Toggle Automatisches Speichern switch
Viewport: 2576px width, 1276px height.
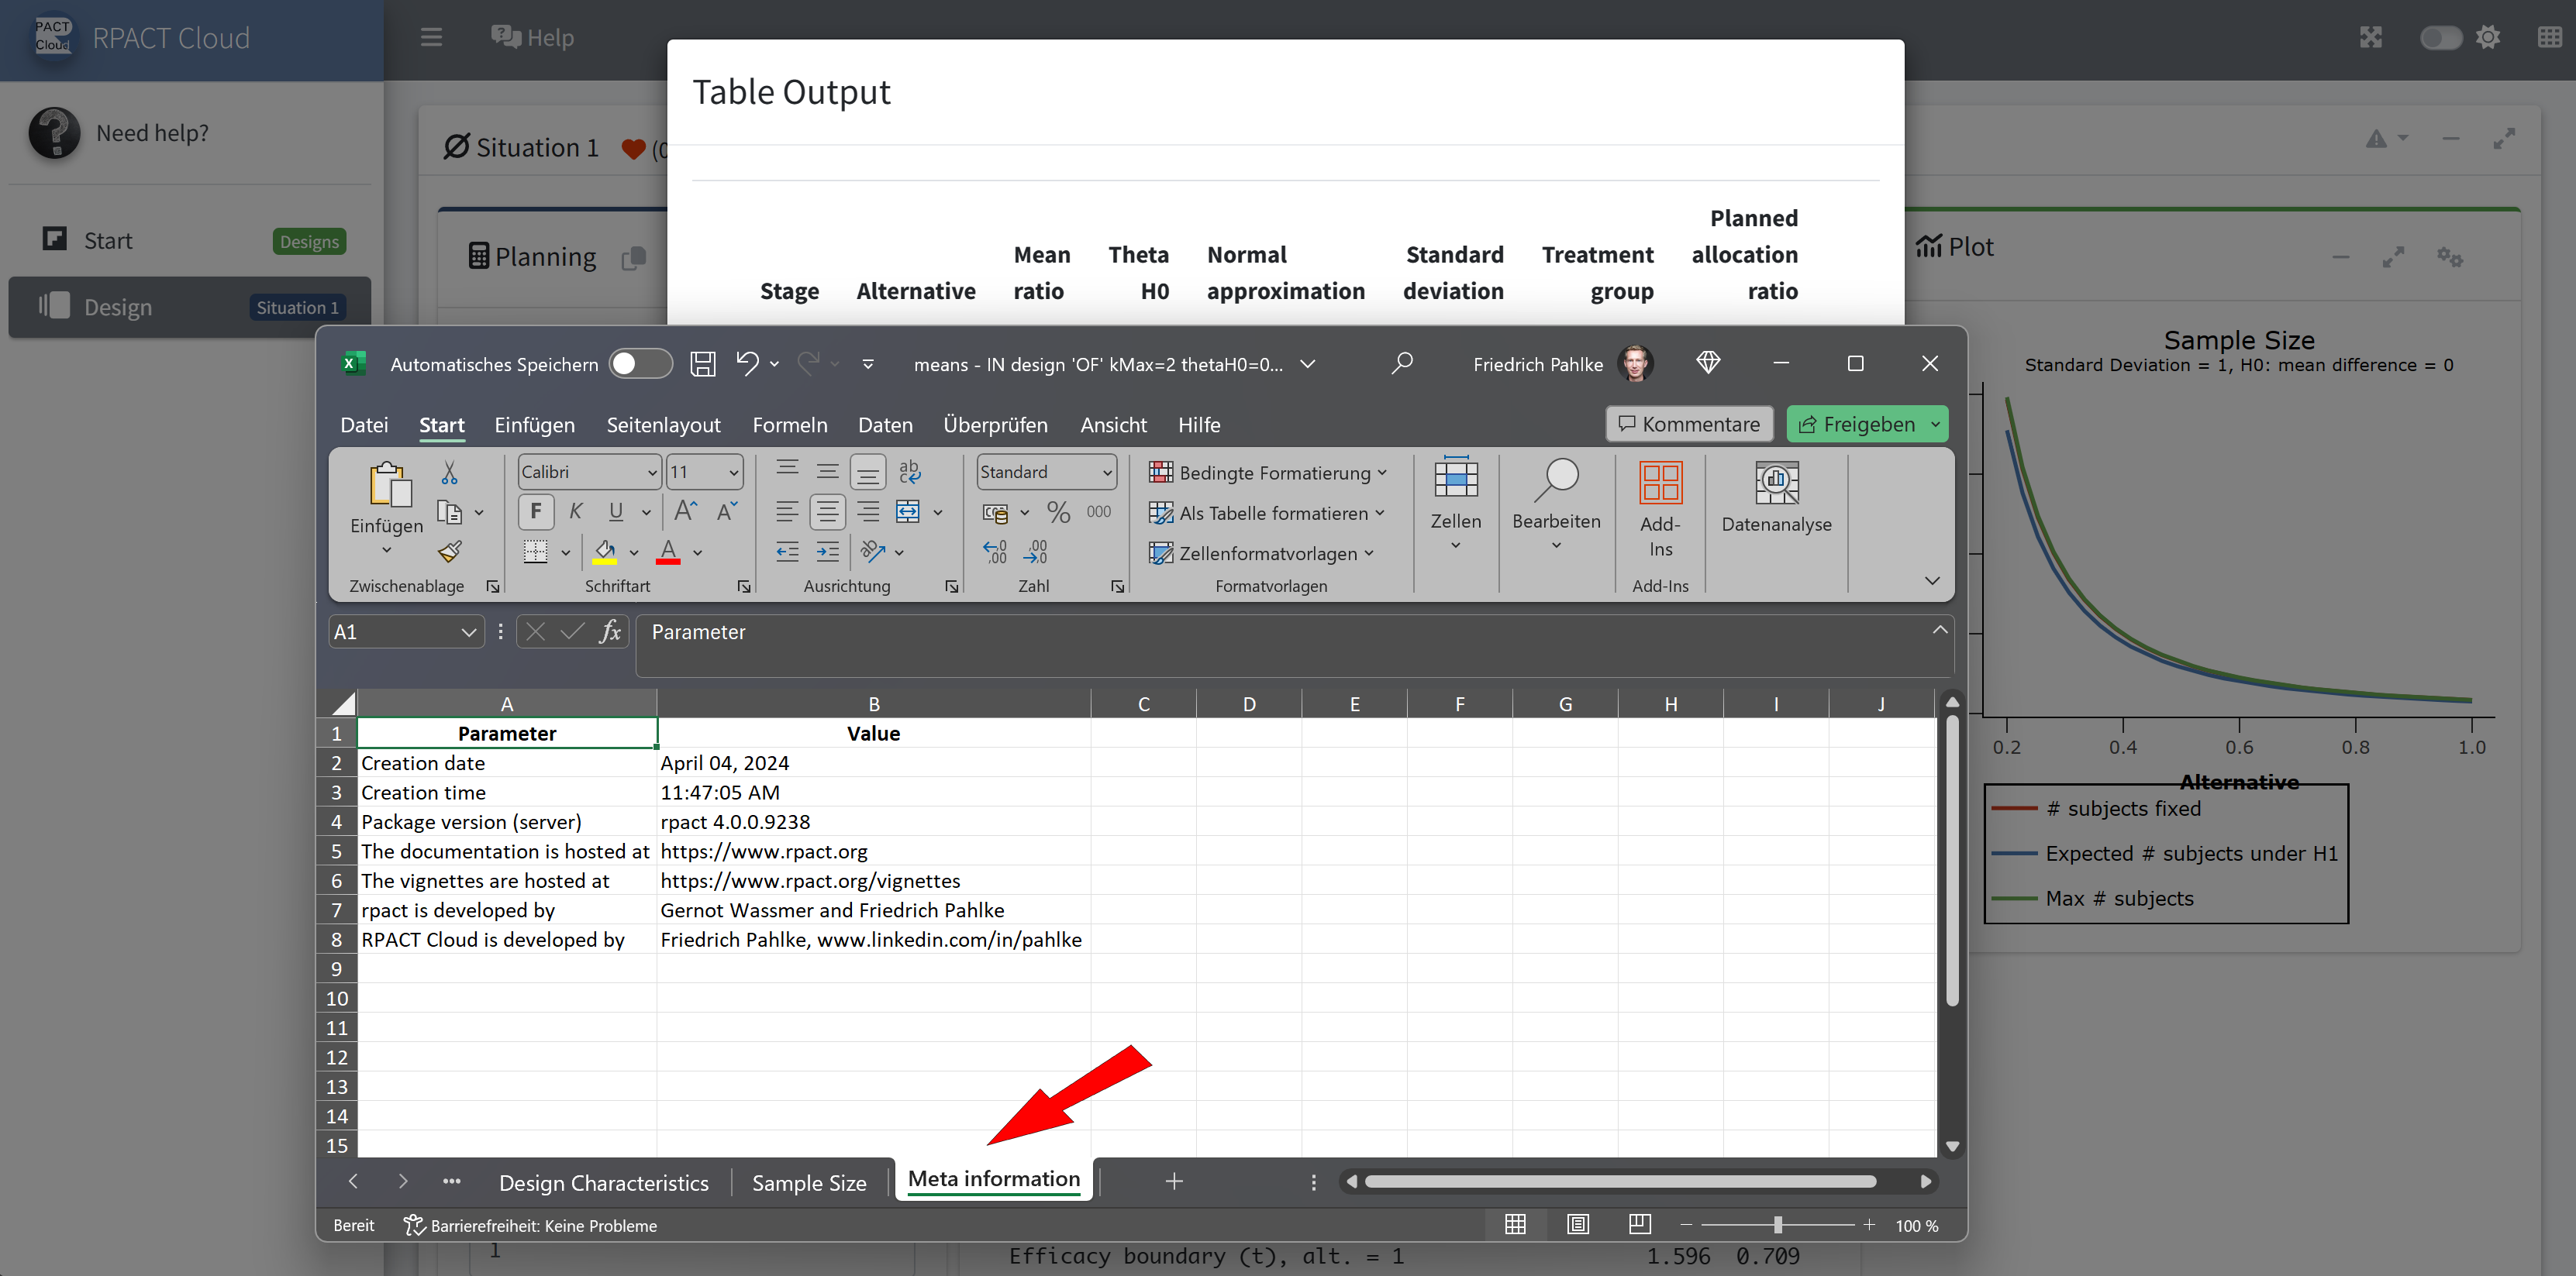tap(640, 363)
